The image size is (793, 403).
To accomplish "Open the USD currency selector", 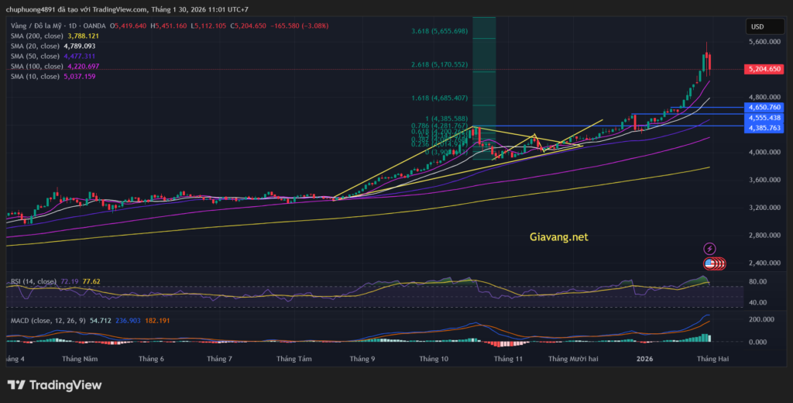I will click(757, 27).
